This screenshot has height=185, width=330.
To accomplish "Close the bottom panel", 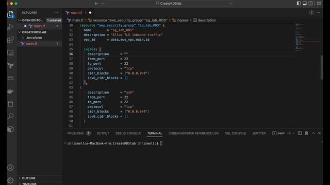I will click(319, 133).
